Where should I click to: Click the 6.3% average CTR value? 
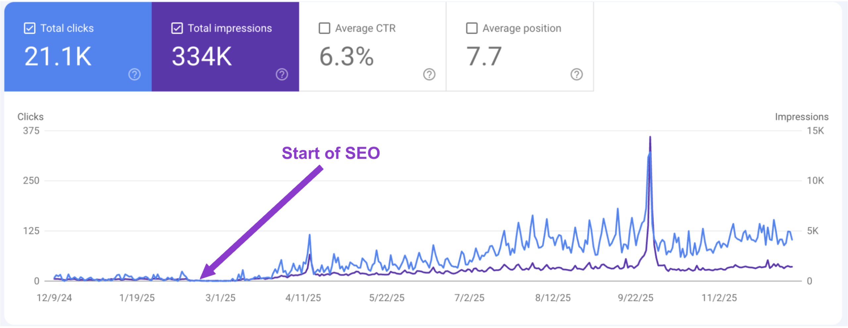[x=346, y=57]
